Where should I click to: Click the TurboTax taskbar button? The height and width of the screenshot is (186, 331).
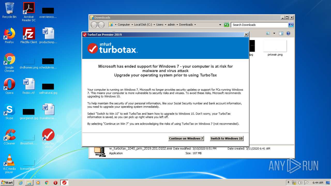point(64,183)
